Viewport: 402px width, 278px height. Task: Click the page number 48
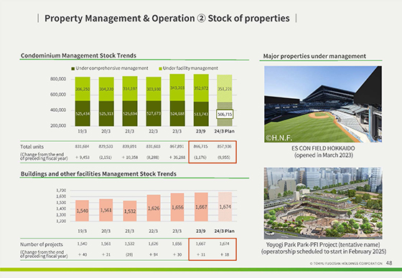point(389,263)
